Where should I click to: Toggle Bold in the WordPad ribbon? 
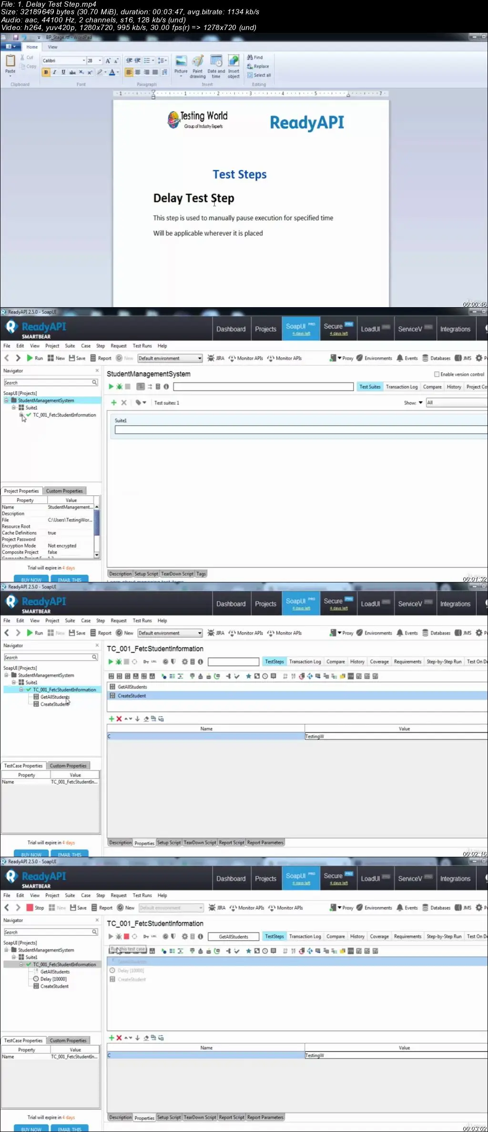coord(46,72)
